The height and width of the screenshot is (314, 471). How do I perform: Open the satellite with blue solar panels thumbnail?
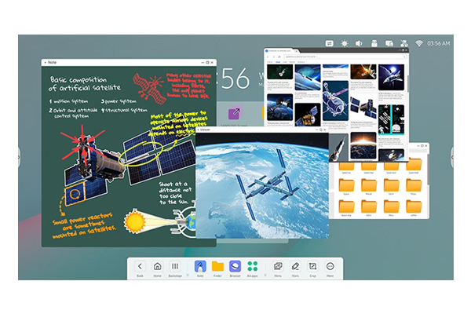(363, 108)
